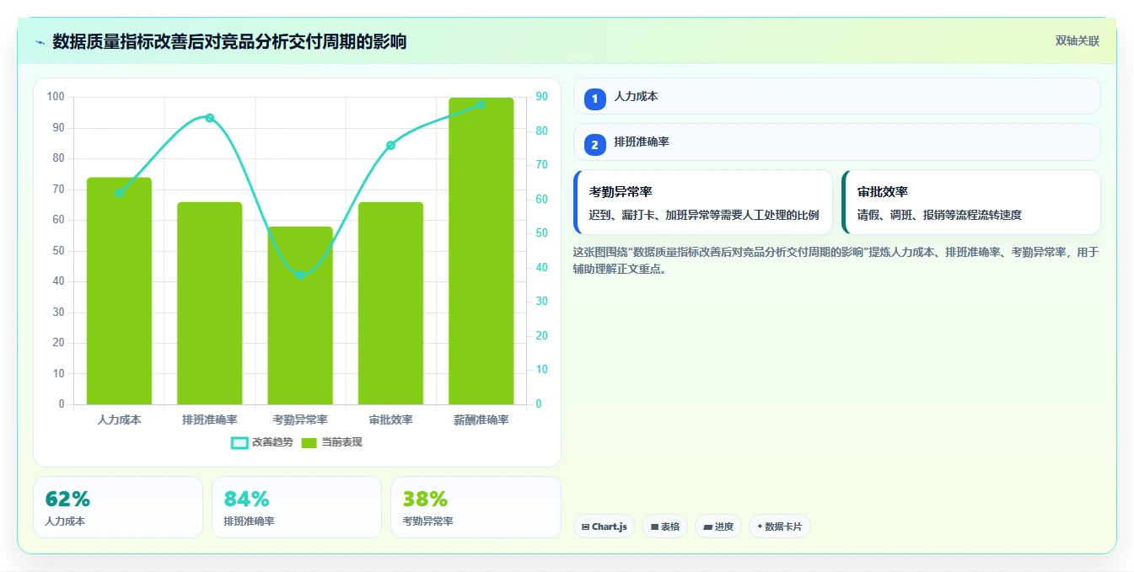Click the Chart.js tag
1134x572 pixels.
coord(605,527)
